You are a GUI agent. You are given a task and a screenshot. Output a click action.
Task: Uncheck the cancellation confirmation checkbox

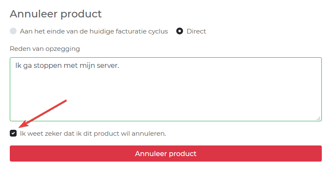coord(13,134)
